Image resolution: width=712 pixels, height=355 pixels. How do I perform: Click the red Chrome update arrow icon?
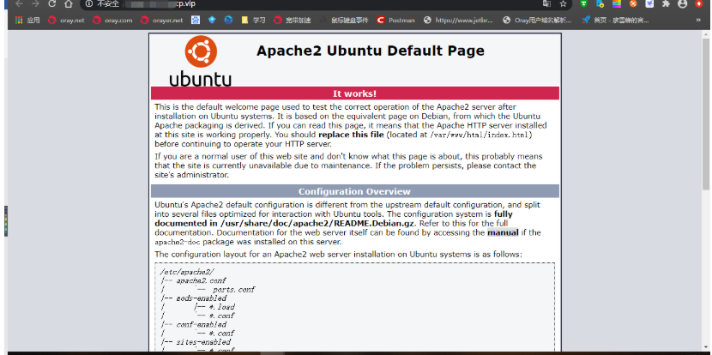coord(699,4)
